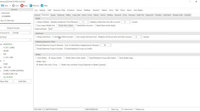Open the Hero Stages tab
Screen dimensions: 200x112
click(138, 10)
